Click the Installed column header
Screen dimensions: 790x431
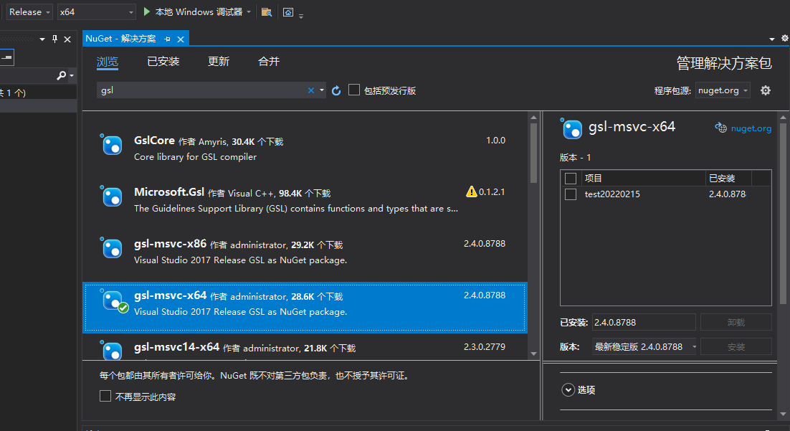coord(728,179)
